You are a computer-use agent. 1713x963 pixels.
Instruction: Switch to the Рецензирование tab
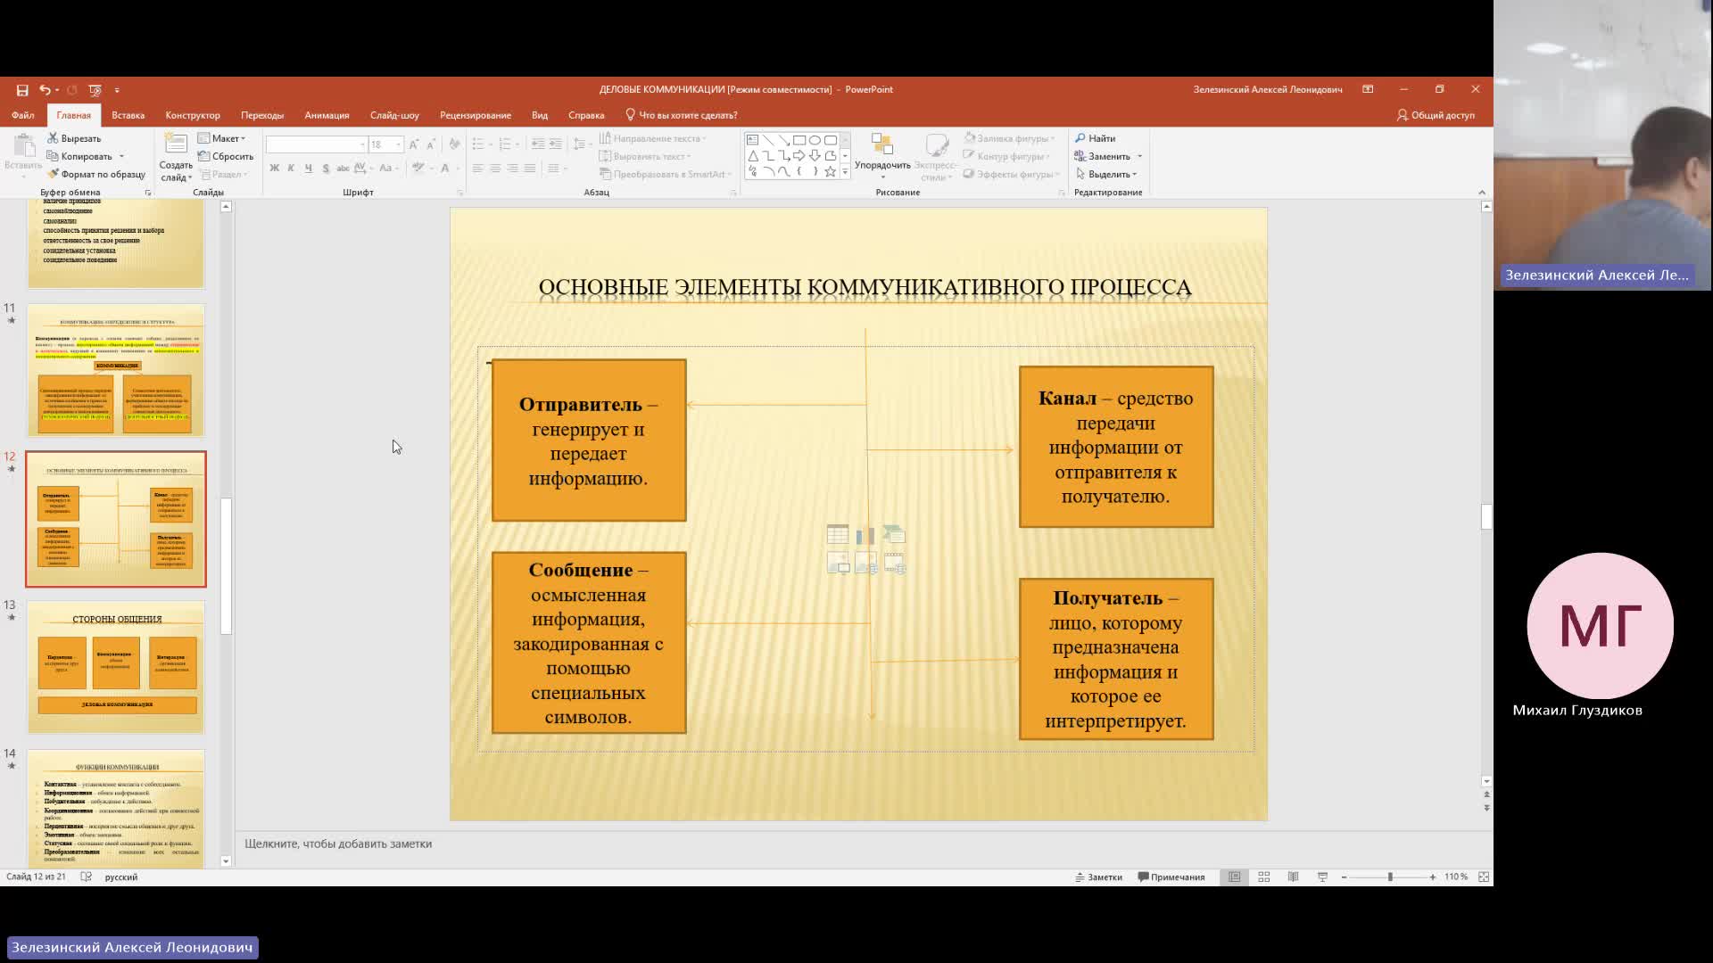pos(476,115)
